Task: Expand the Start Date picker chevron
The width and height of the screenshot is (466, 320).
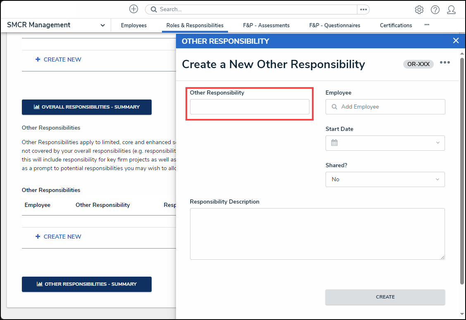Action: (x=437, y=143)
